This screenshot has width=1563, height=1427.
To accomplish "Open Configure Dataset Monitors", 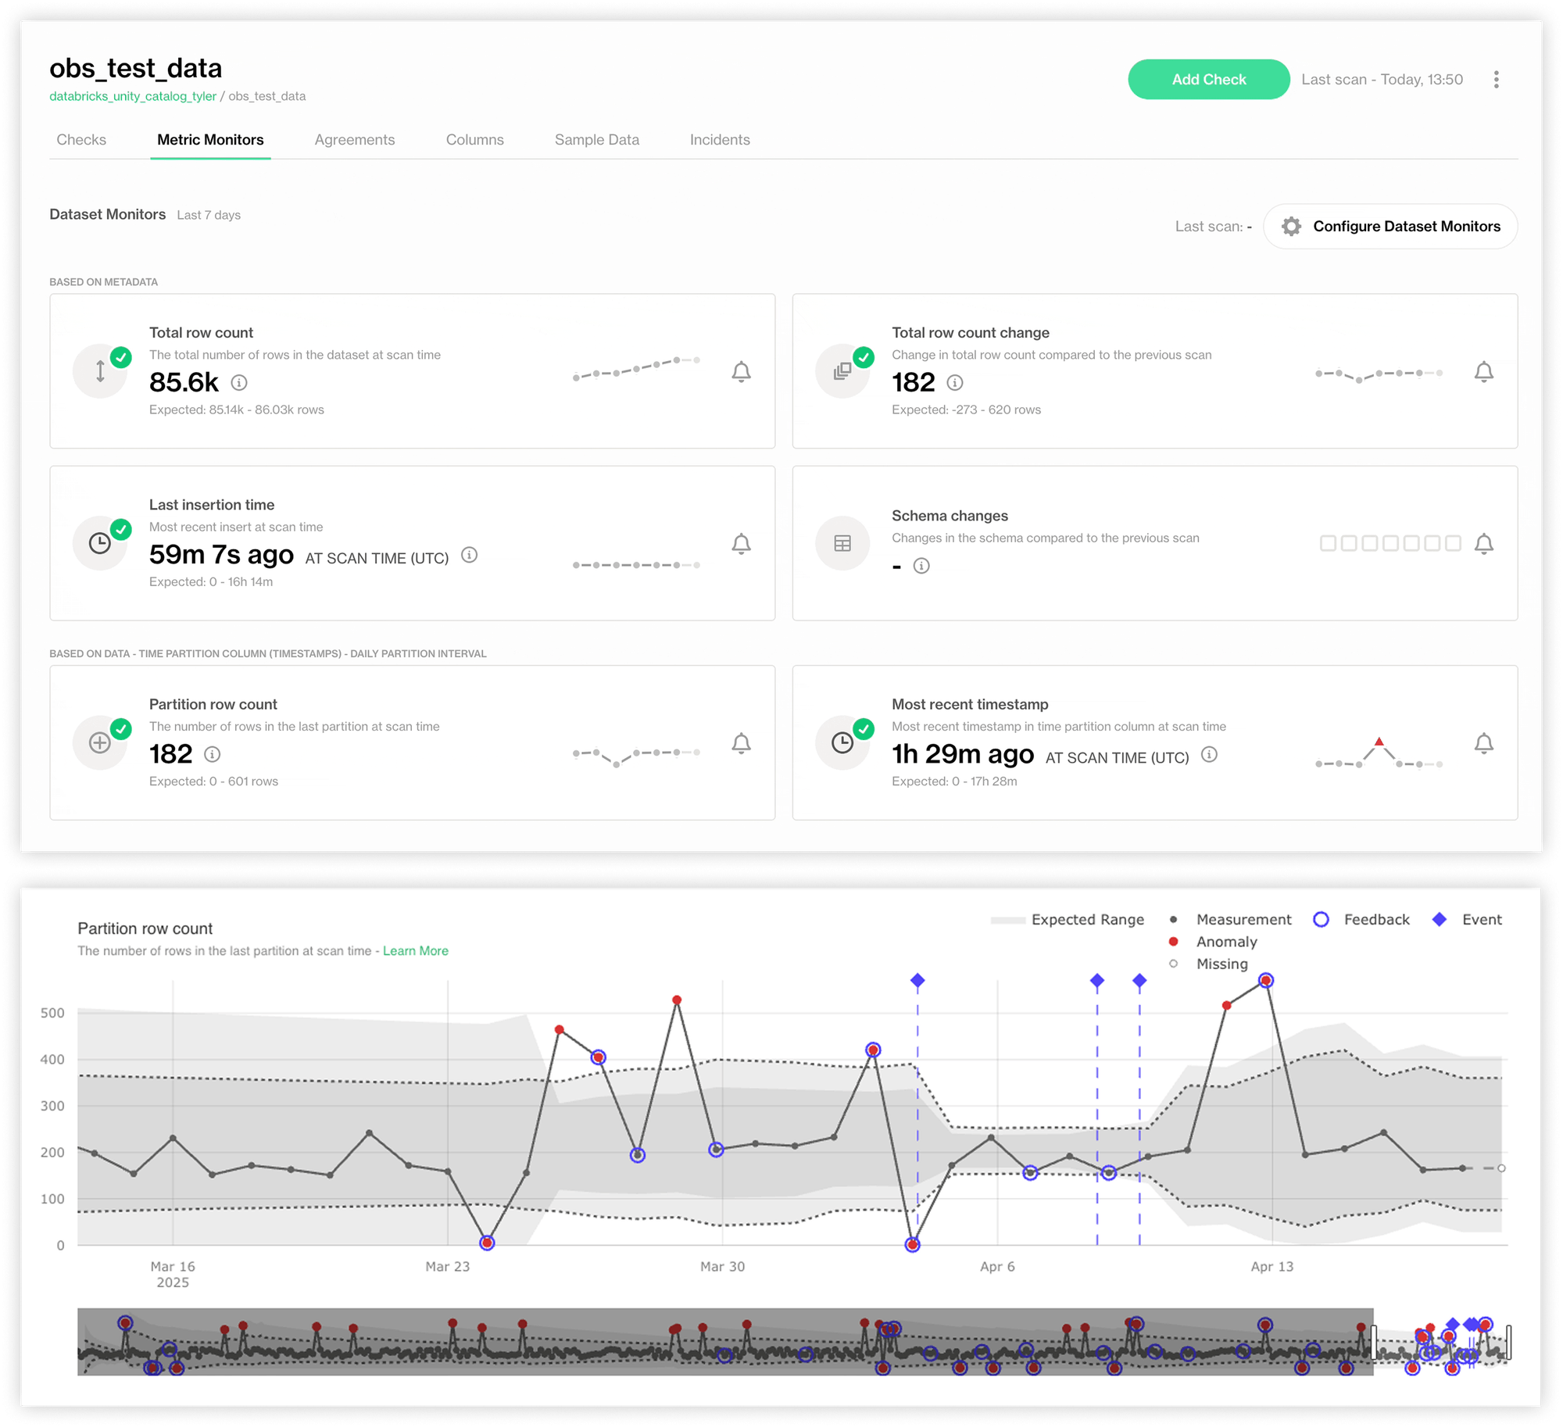I will click(x=1390, y=226).
